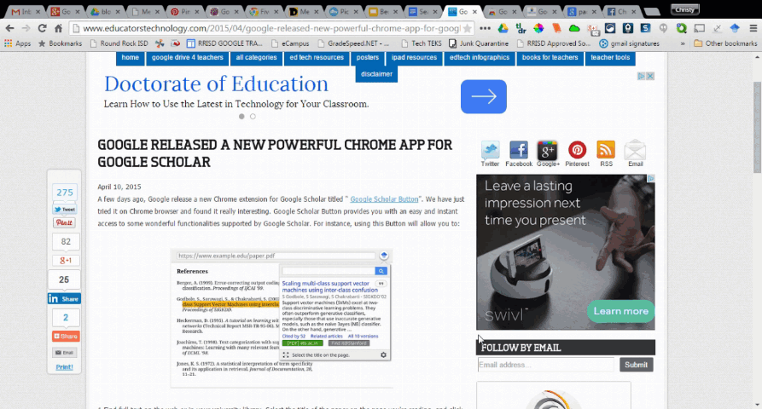Focus the Email address input field
Screen dimensions: 762x409
pyautogui.click(x=545, y=365)
